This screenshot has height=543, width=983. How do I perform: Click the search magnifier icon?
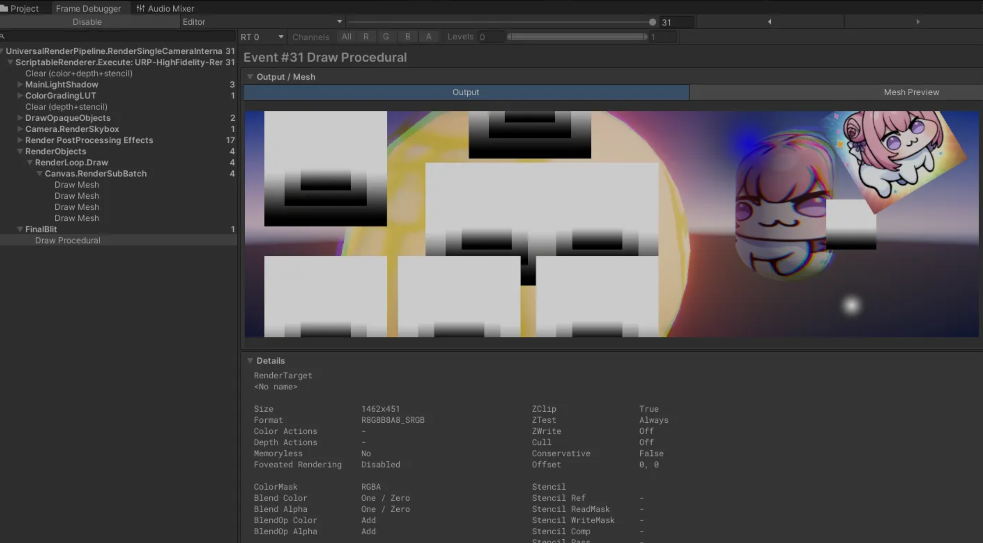pos(3,36)
